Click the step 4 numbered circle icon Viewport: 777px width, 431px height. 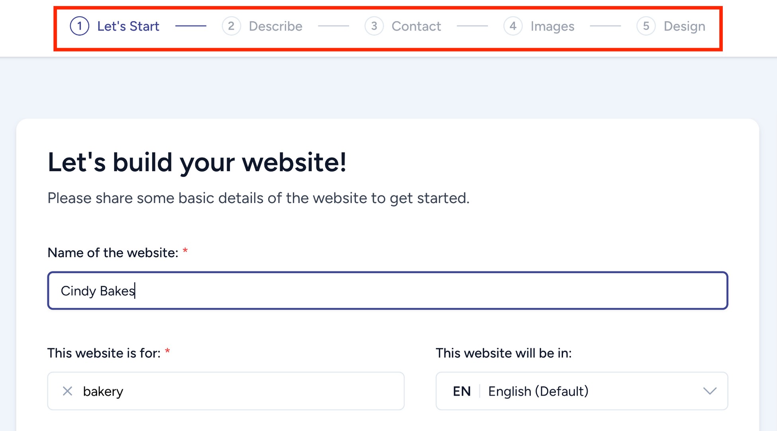[x=513, y=26]
